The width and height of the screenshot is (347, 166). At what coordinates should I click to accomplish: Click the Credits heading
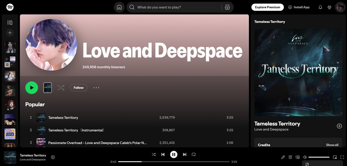(x=264, y=145)
